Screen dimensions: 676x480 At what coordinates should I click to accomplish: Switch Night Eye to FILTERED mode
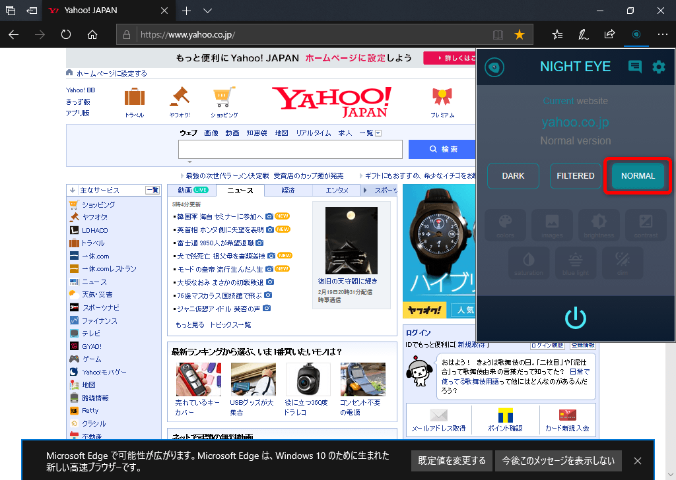click(575, 175)
